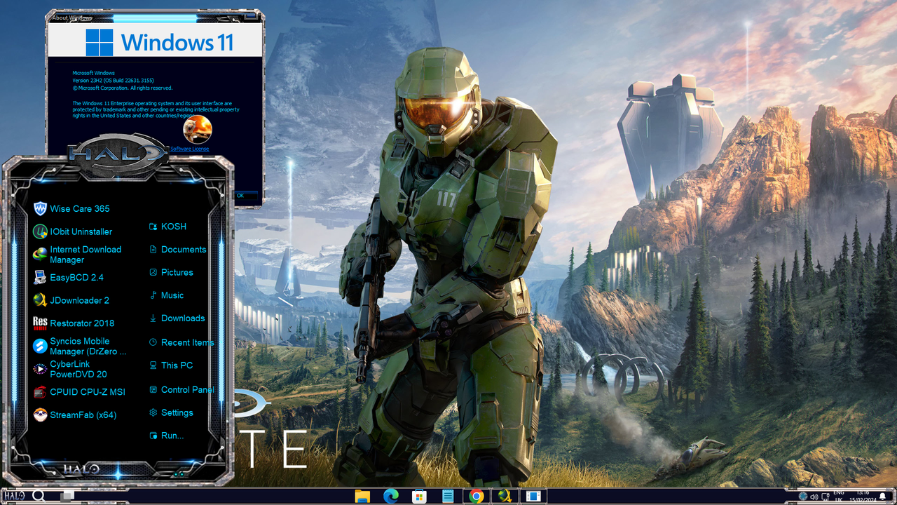Change ENG UK input language
The width and height of the screenshot is (897, 505).
point(839,497)
